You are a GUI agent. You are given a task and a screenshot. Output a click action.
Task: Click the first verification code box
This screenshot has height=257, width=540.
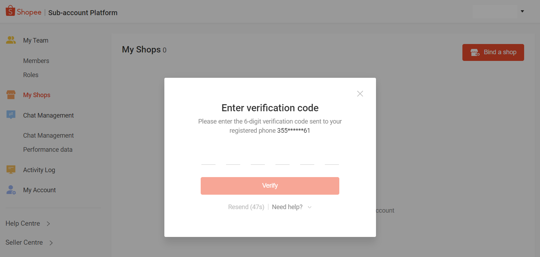(208, 163)
